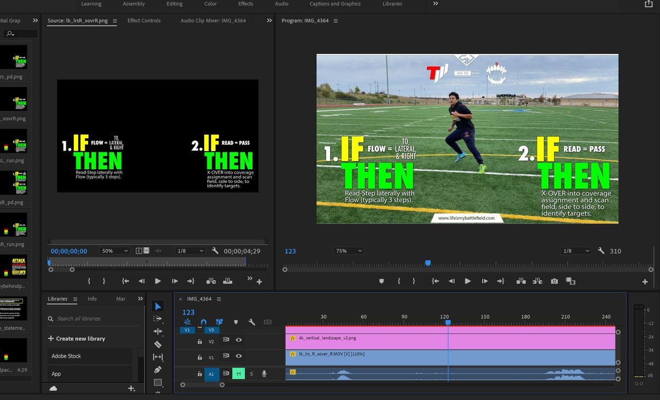This screenshot has width=660, height=400.
Task: Play the sequence in Program monitor
Action: [468, 281]
